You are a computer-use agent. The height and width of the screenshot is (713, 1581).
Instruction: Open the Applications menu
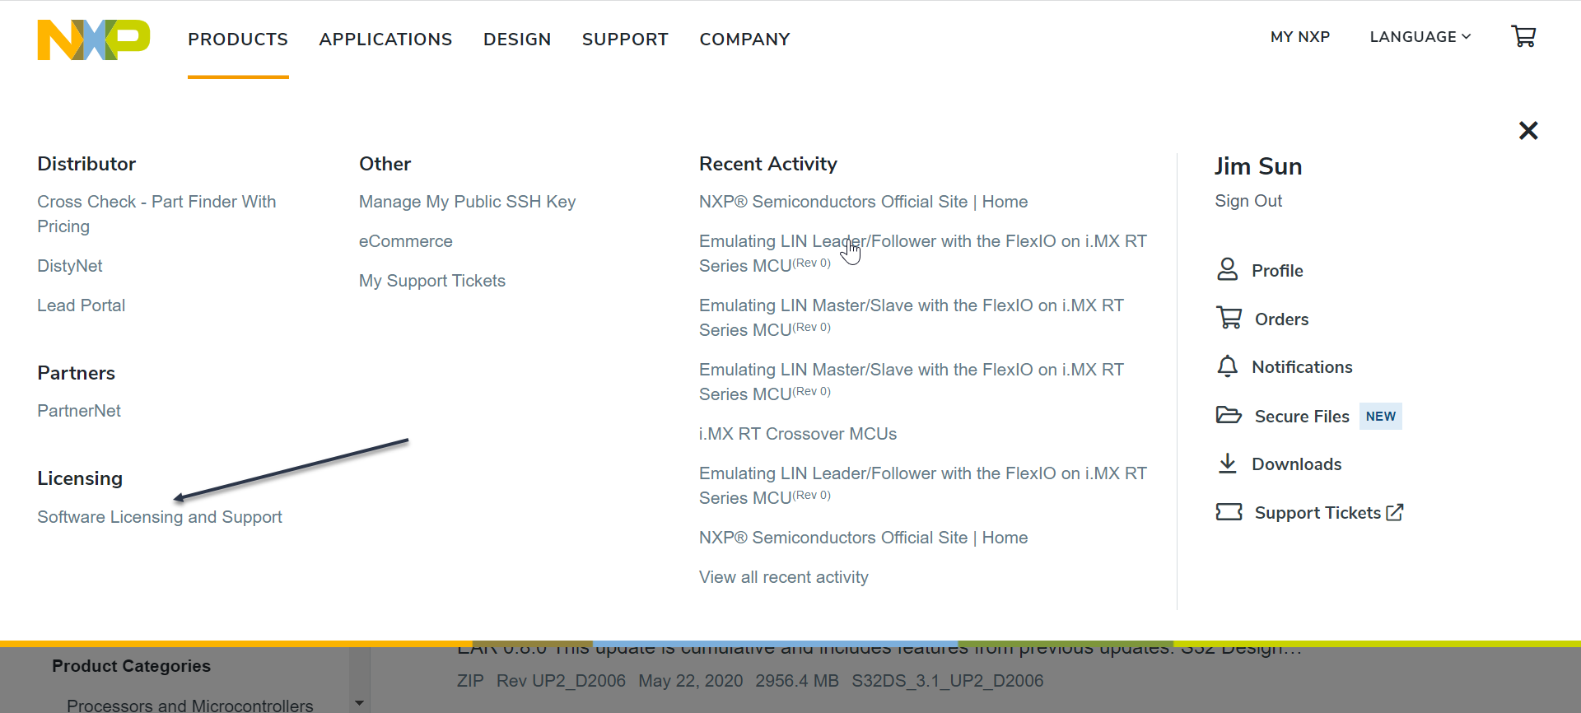point(385,40)
